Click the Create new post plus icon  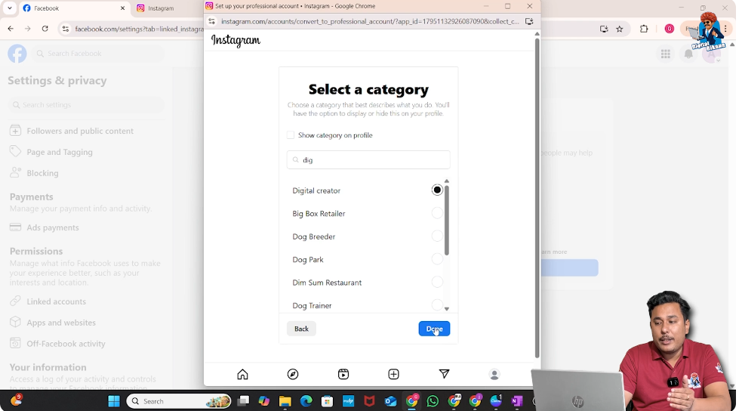point(393,374)
